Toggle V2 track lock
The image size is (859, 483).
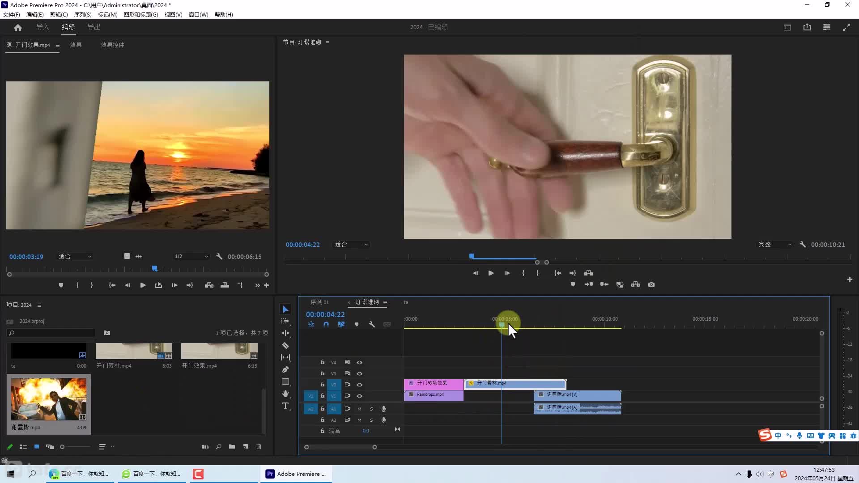tap(322, 385)
